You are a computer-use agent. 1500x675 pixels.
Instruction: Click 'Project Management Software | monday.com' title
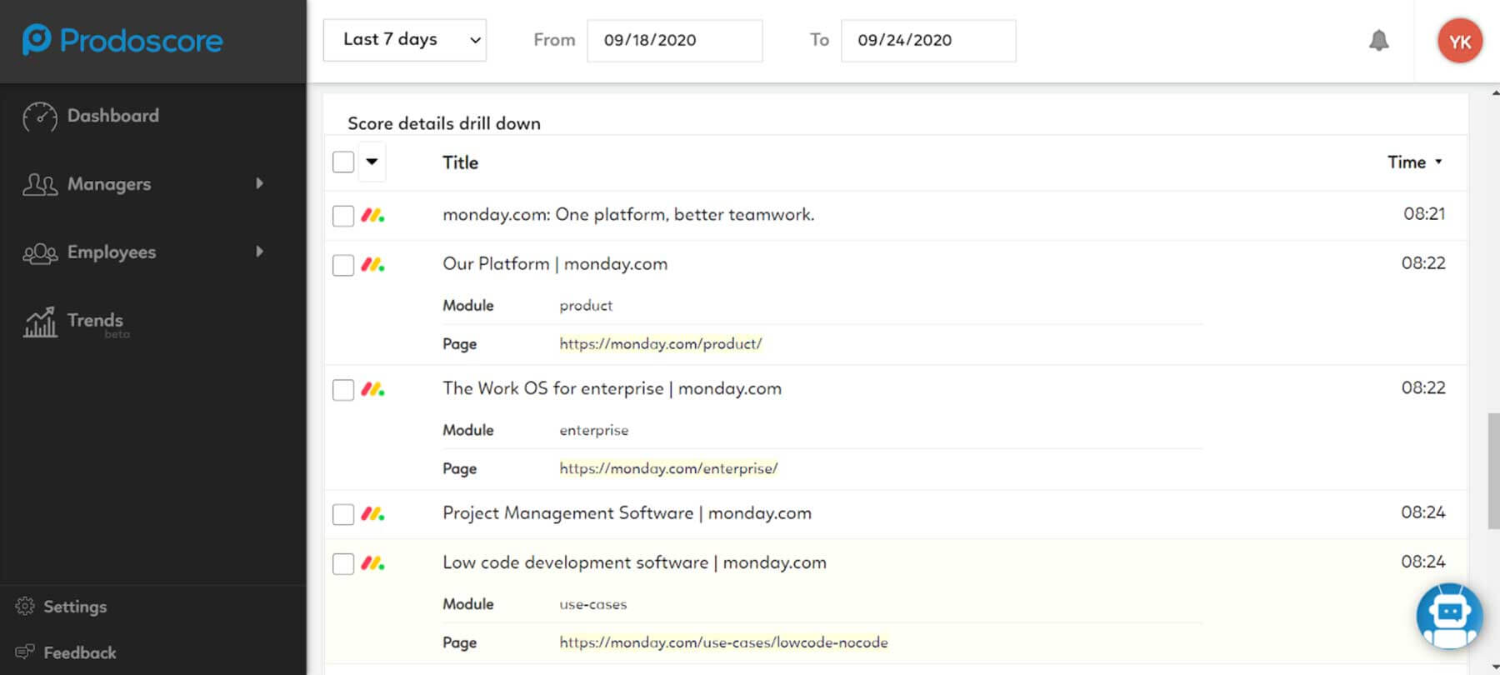coord(627,513)
